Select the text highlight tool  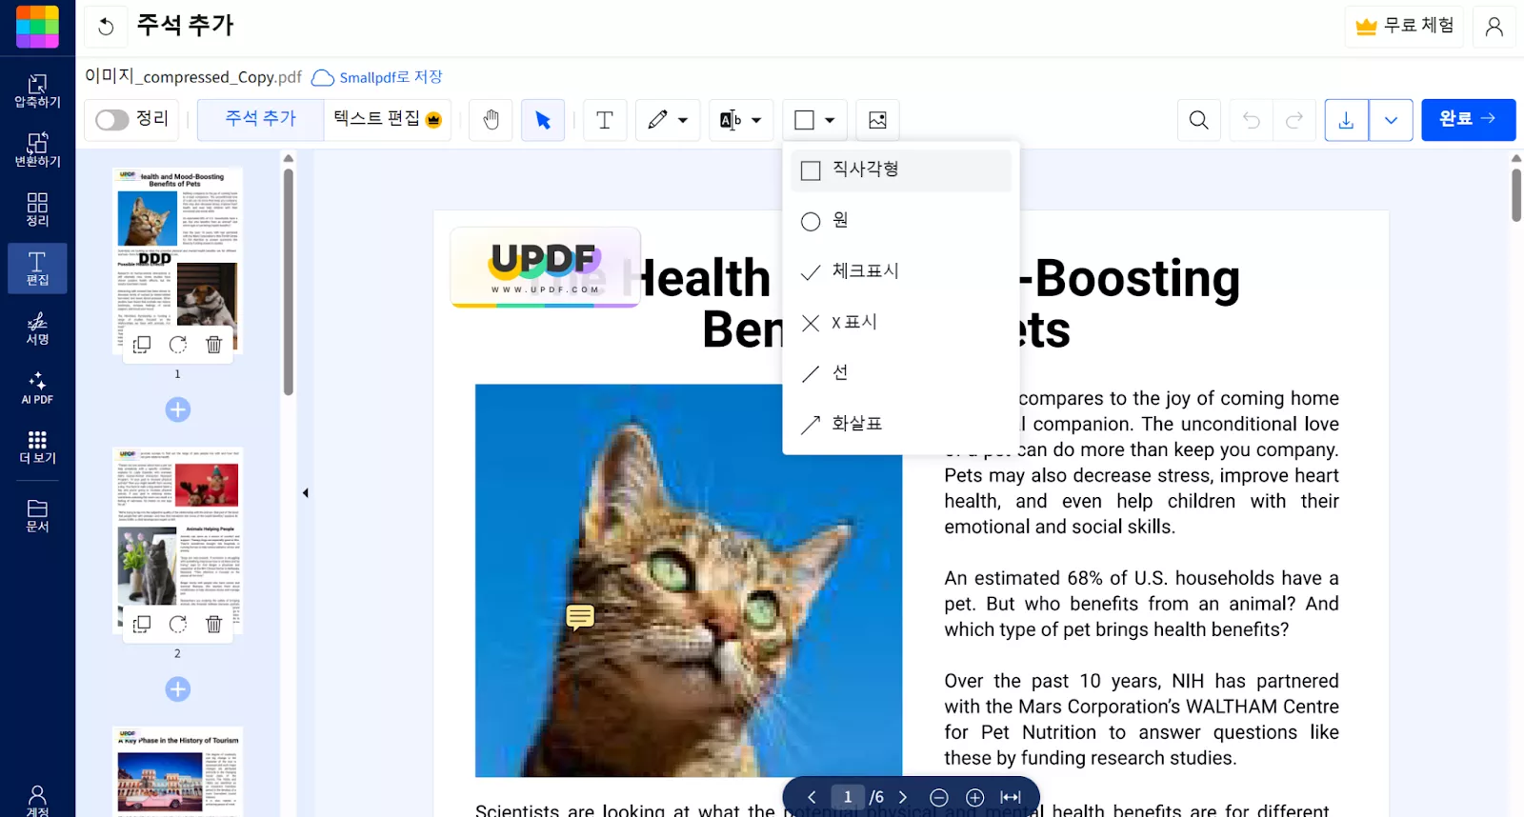point(731,120)
